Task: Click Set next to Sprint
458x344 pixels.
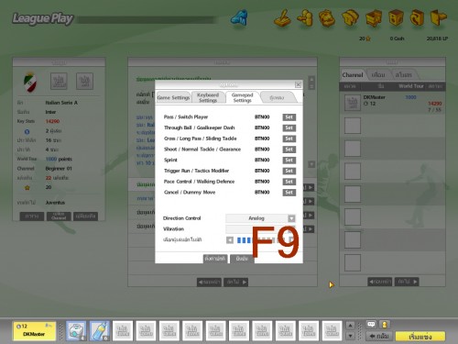Action: coord(289,160)
